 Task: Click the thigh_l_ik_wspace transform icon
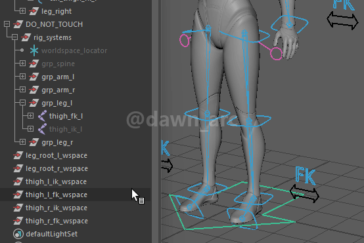pos(18,181)
